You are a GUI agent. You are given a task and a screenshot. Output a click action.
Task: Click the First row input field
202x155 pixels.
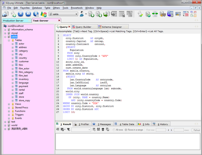click(x=161, y=130)
